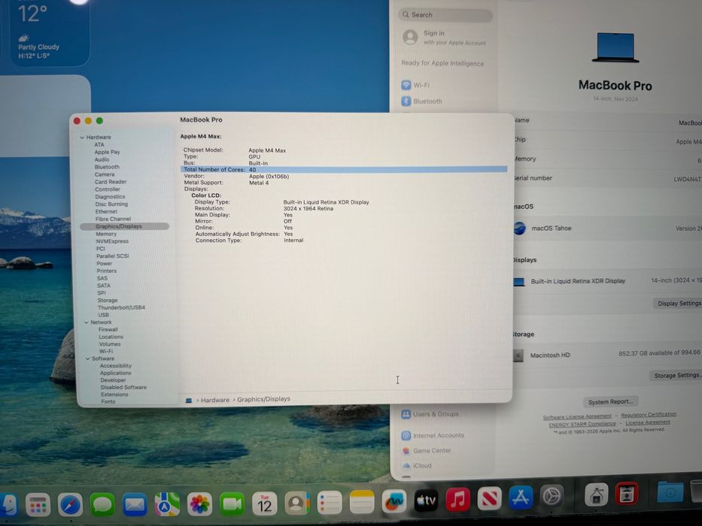Open Freeform app in the Dock
702x526 pixels.
pyautogui.click(x=394, y=501)
